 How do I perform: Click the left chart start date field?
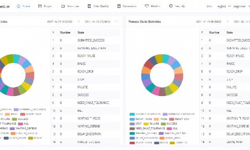click(60, 22)
